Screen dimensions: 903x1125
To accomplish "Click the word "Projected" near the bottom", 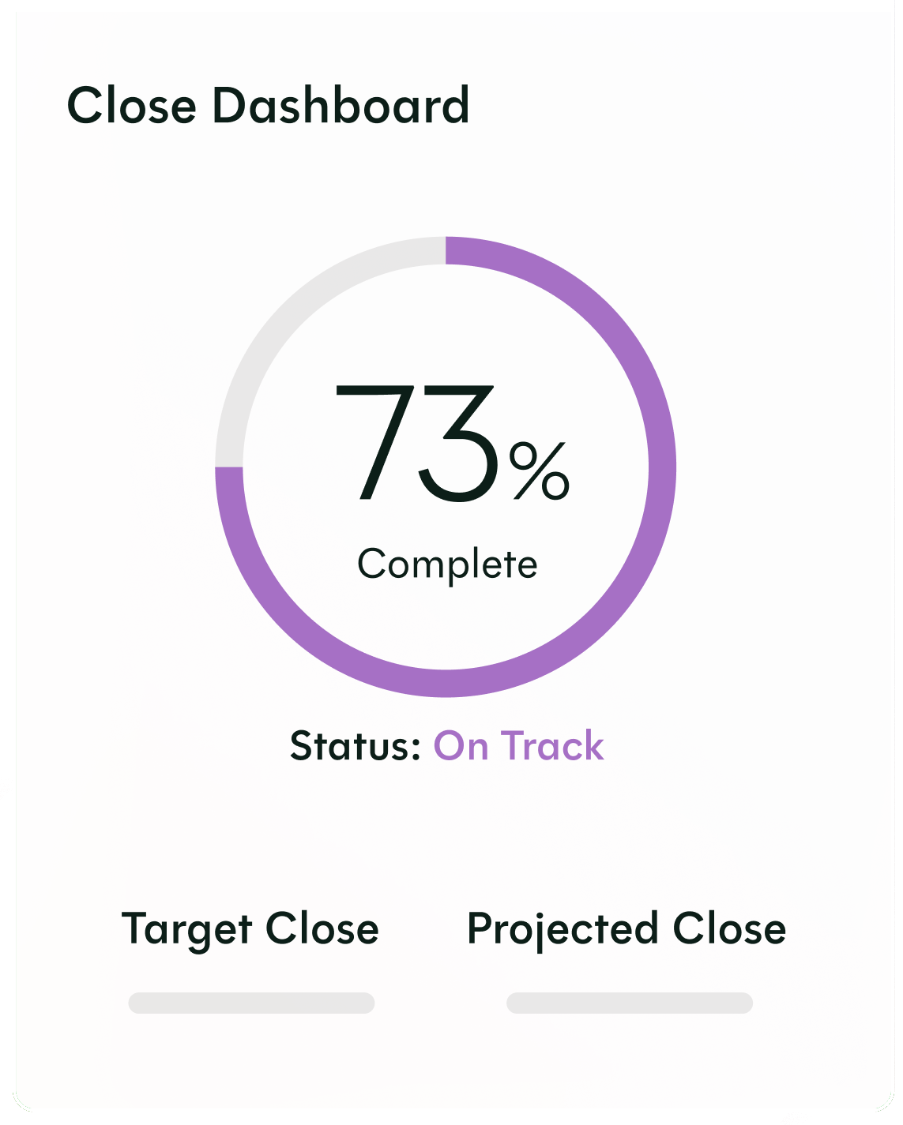I will click(x=562, y=928).
